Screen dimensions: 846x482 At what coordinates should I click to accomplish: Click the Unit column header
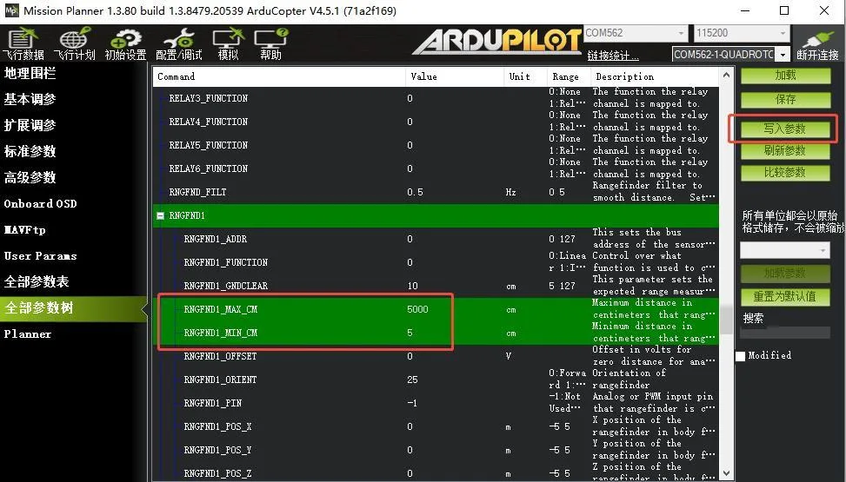[x=525, y=76]
